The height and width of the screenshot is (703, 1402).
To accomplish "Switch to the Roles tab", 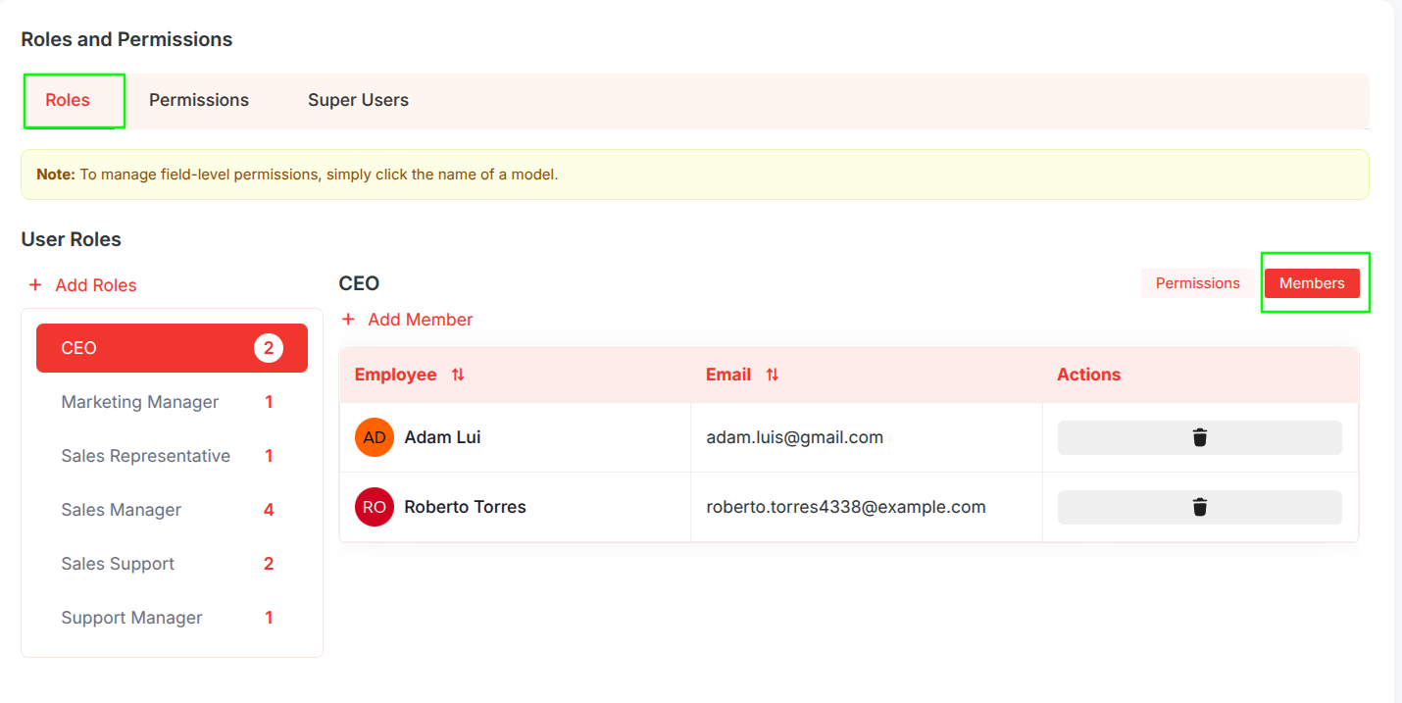I will [x=68, y=100].
